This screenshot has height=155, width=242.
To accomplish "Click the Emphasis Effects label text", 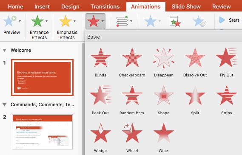I will (x=67, y=35).
